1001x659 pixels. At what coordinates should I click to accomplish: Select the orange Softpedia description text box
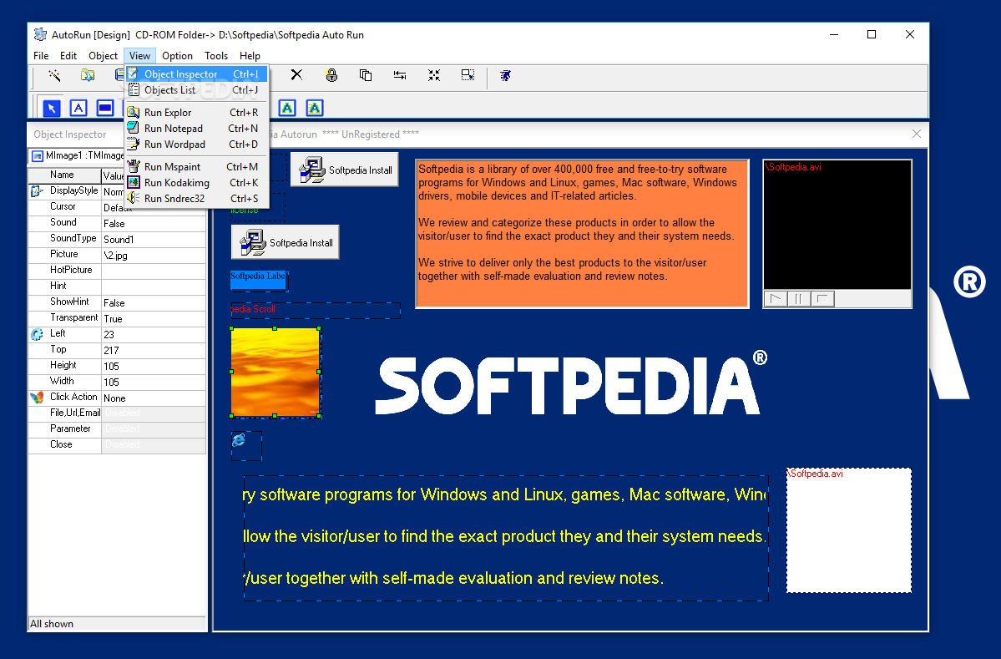coord(582,234)
